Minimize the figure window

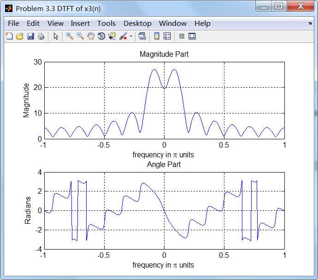pos(264,6)
